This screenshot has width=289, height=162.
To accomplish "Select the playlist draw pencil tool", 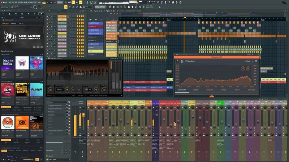I will click(95, 11).
